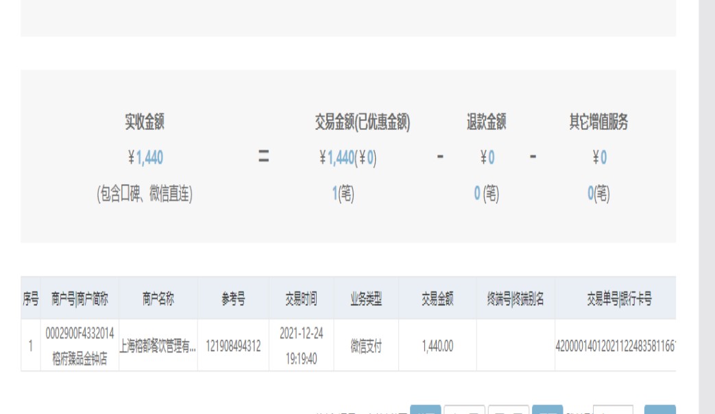Click the truncated merchant name 上海榕都餐饮管理有...

(x=158, y=346)
